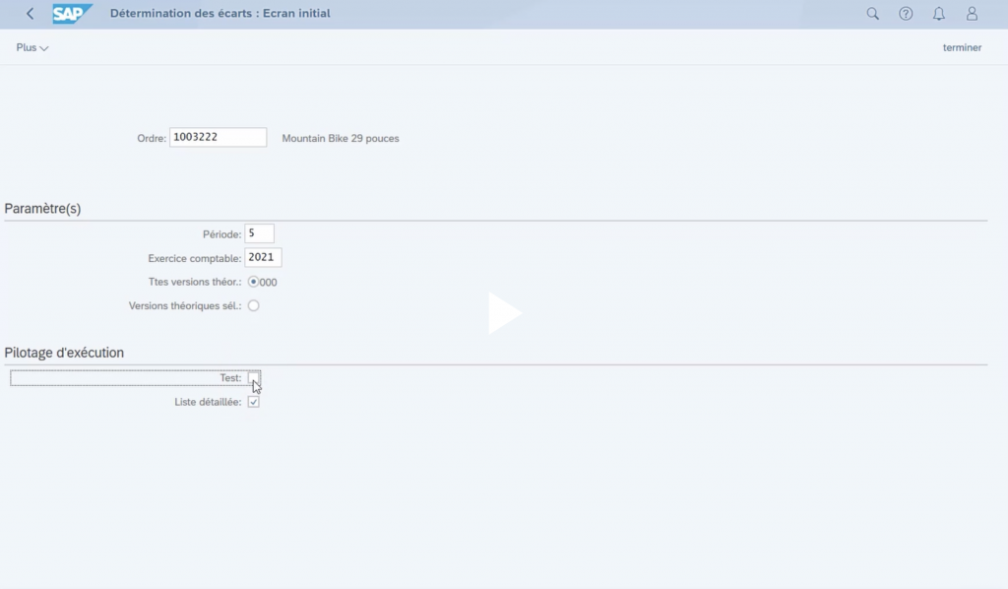The width and height of the screenshot is (1008, 589).
Task: Select the Ttes versions théor. radio button
Action: tap(253, 282)
